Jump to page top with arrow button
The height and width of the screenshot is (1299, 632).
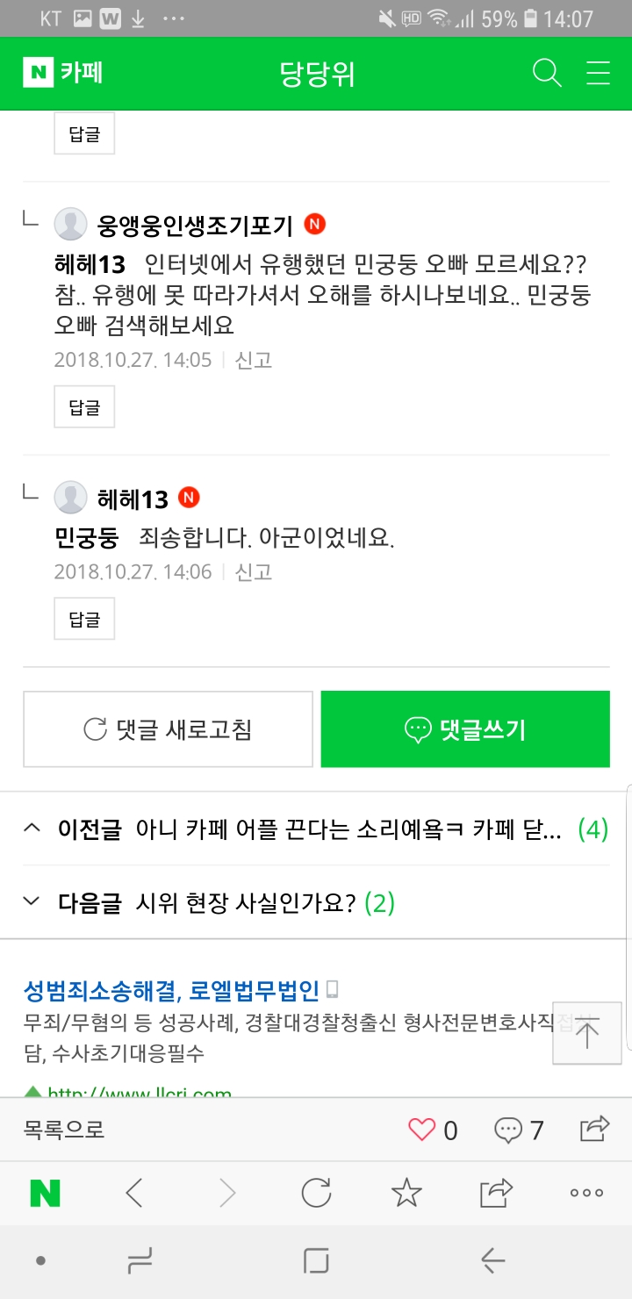(x=587, y=1033)
